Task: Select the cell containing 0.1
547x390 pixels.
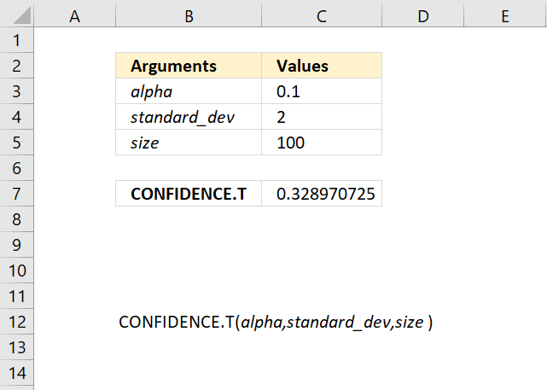Action: tap(322, 91)
